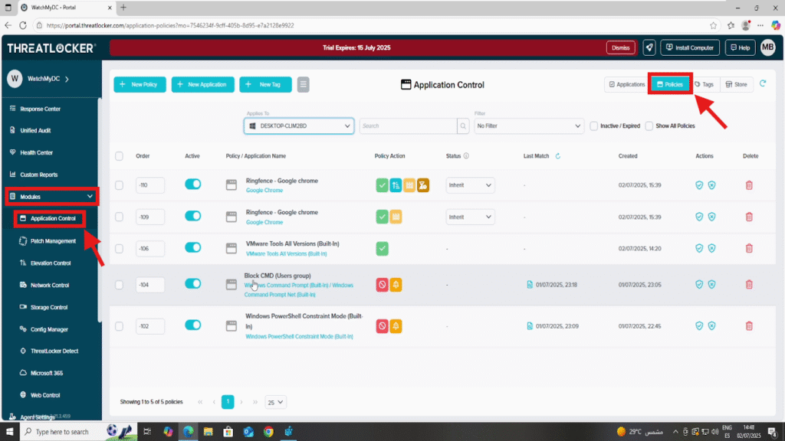Screen dimensions: 785x441
Task: Open Microsoft Store from the taskbar
Action: point(228,432)
